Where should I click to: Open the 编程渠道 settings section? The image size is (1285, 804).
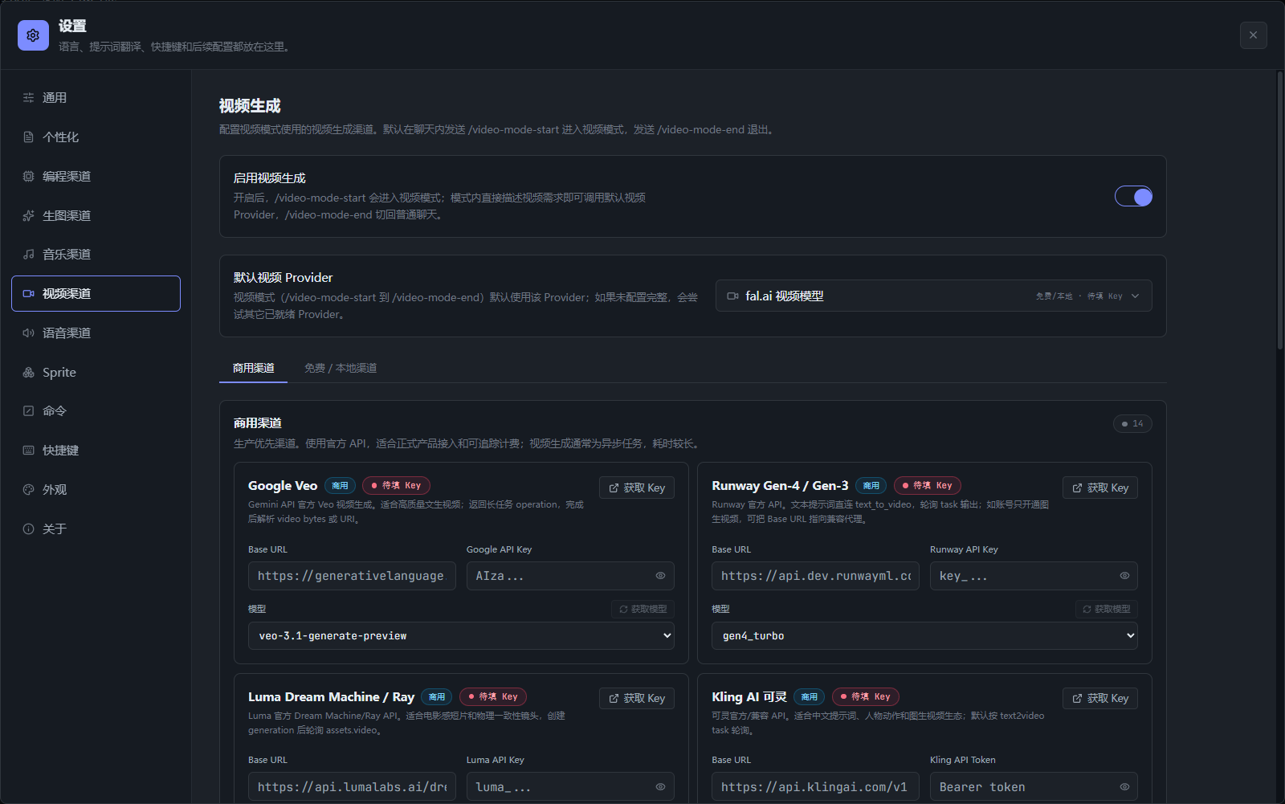pyautogui.click(x=96, y=176)
